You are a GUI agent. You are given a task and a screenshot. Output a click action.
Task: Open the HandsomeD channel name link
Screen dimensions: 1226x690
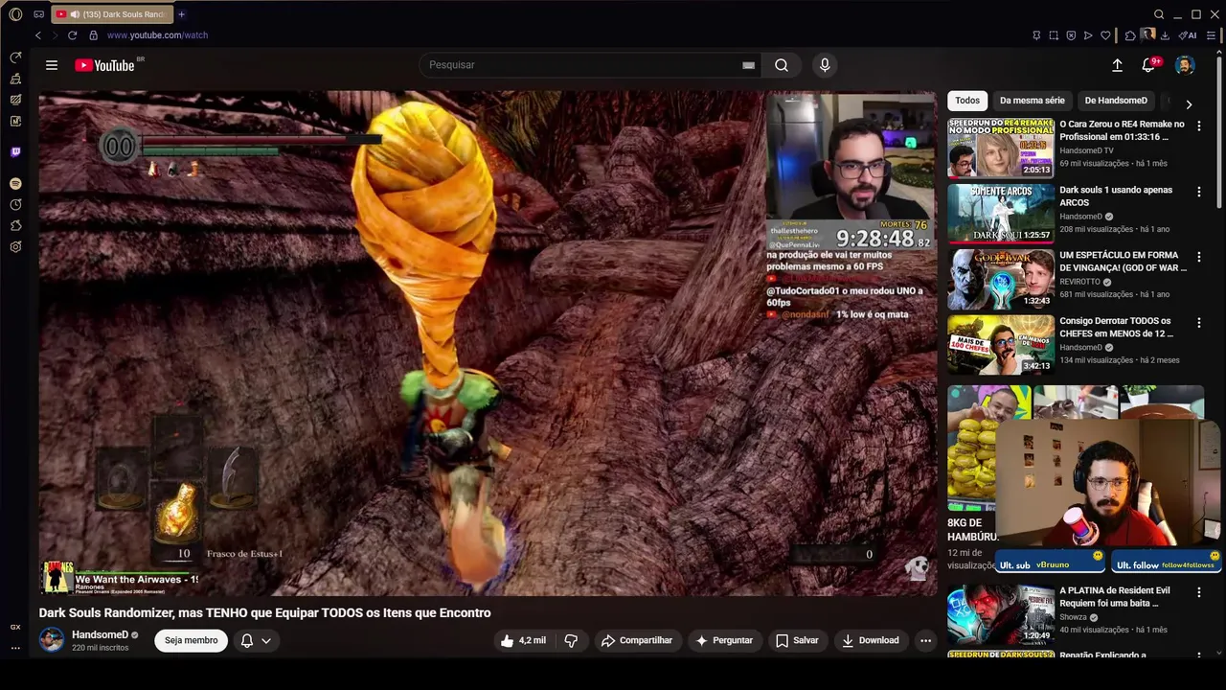(100, 634)
